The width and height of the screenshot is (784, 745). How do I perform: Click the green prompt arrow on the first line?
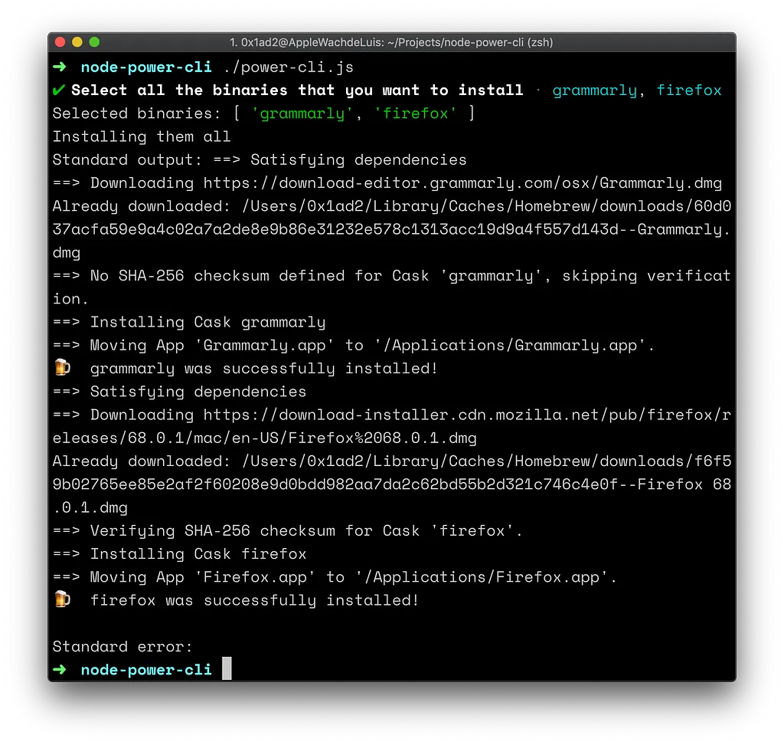coord(60,67)
